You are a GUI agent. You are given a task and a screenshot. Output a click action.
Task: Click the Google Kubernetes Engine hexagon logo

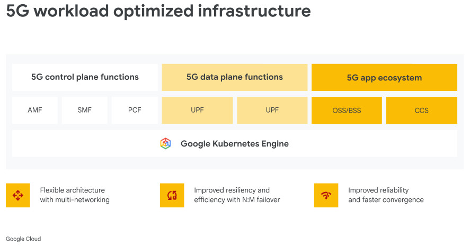[x=166, y=143]
